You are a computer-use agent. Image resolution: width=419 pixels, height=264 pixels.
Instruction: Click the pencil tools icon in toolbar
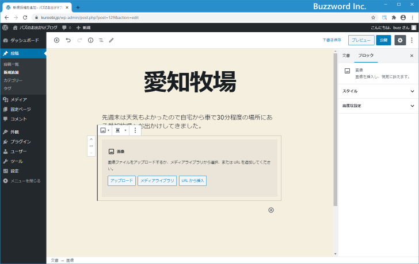tap(112, 40)
